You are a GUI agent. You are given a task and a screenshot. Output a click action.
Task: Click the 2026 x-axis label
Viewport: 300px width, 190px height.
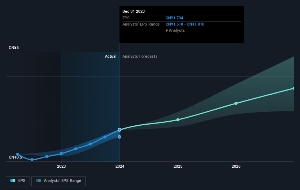pyautogui.click(x=236, y=166)
